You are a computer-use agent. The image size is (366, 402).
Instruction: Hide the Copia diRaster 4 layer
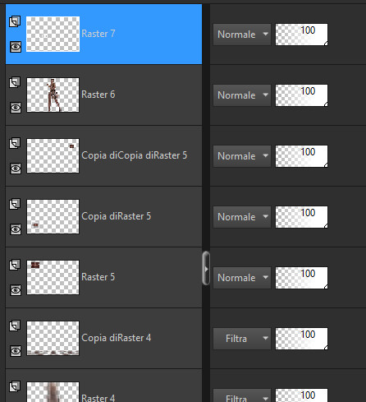pyautogui.click(x=16, y=351)
